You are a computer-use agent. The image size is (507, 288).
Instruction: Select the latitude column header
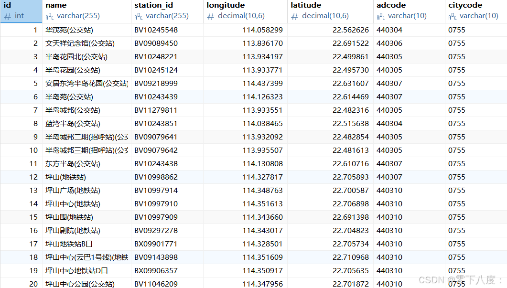point(331,11)
